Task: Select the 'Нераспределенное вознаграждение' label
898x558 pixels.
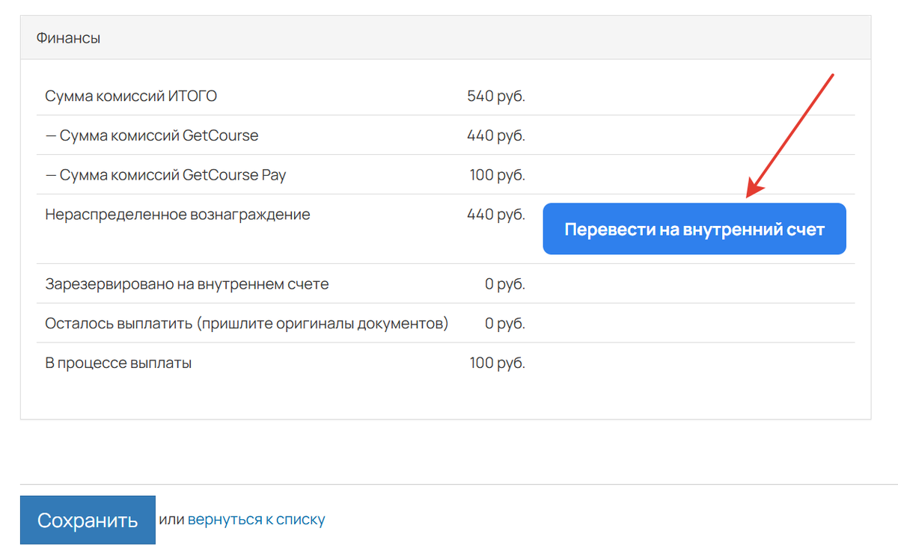Action: (177, 215)
